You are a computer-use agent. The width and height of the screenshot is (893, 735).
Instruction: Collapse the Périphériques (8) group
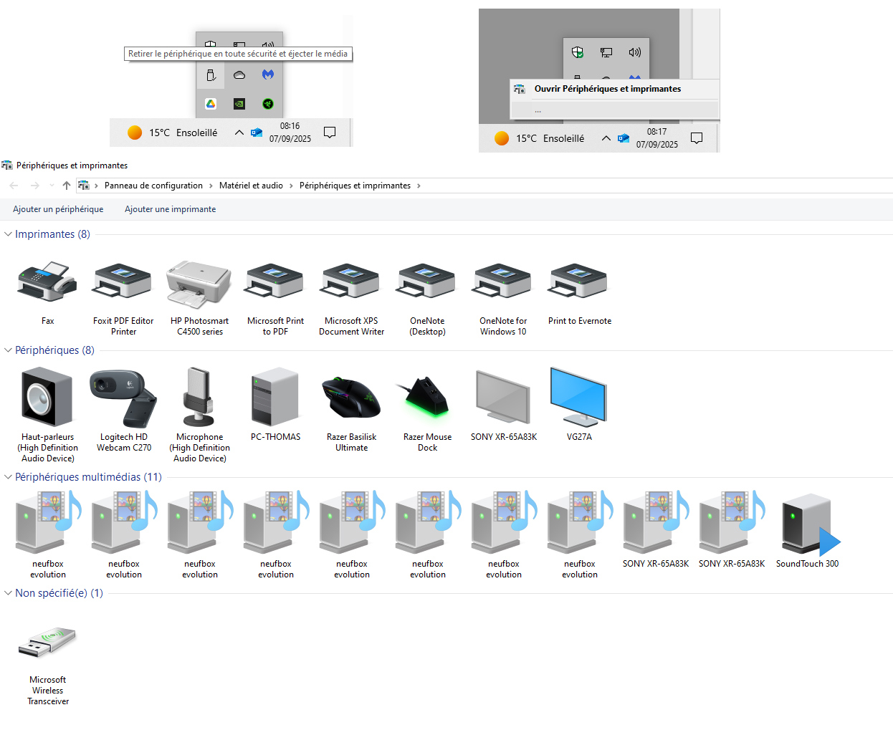[x=9, y=350]
